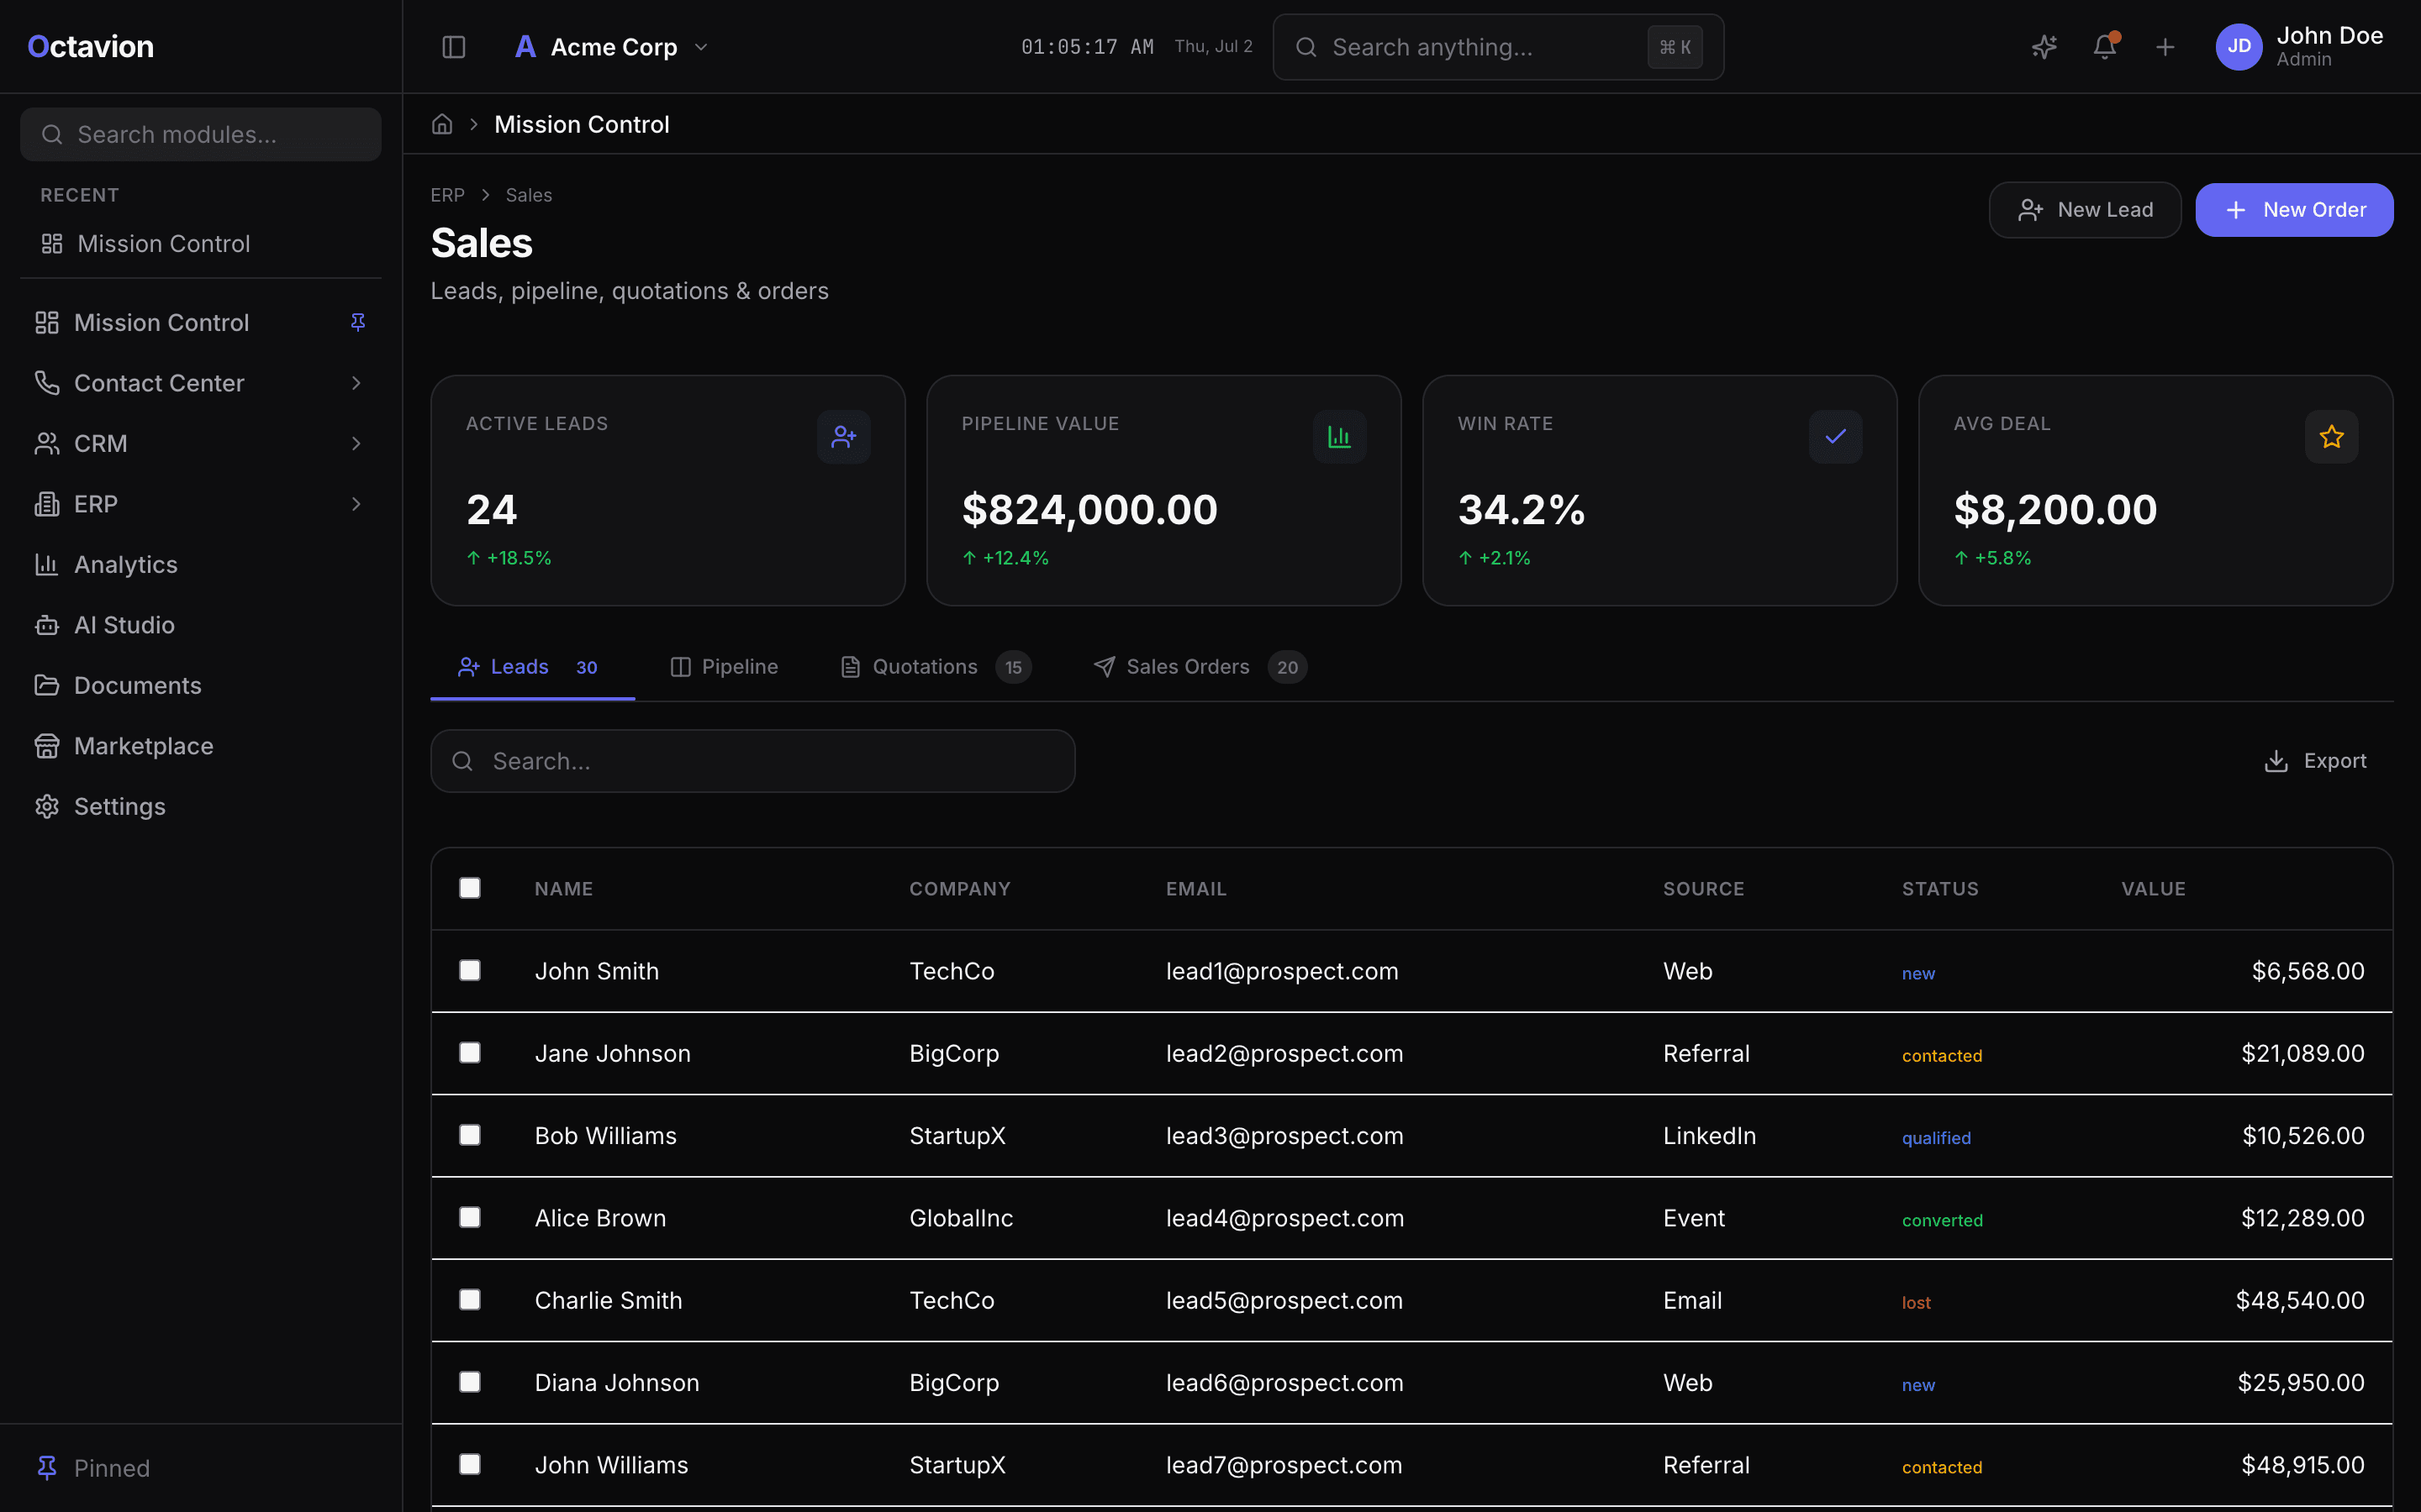
Task: Expand the ERP menu chevron
Action: pos(356,504)
